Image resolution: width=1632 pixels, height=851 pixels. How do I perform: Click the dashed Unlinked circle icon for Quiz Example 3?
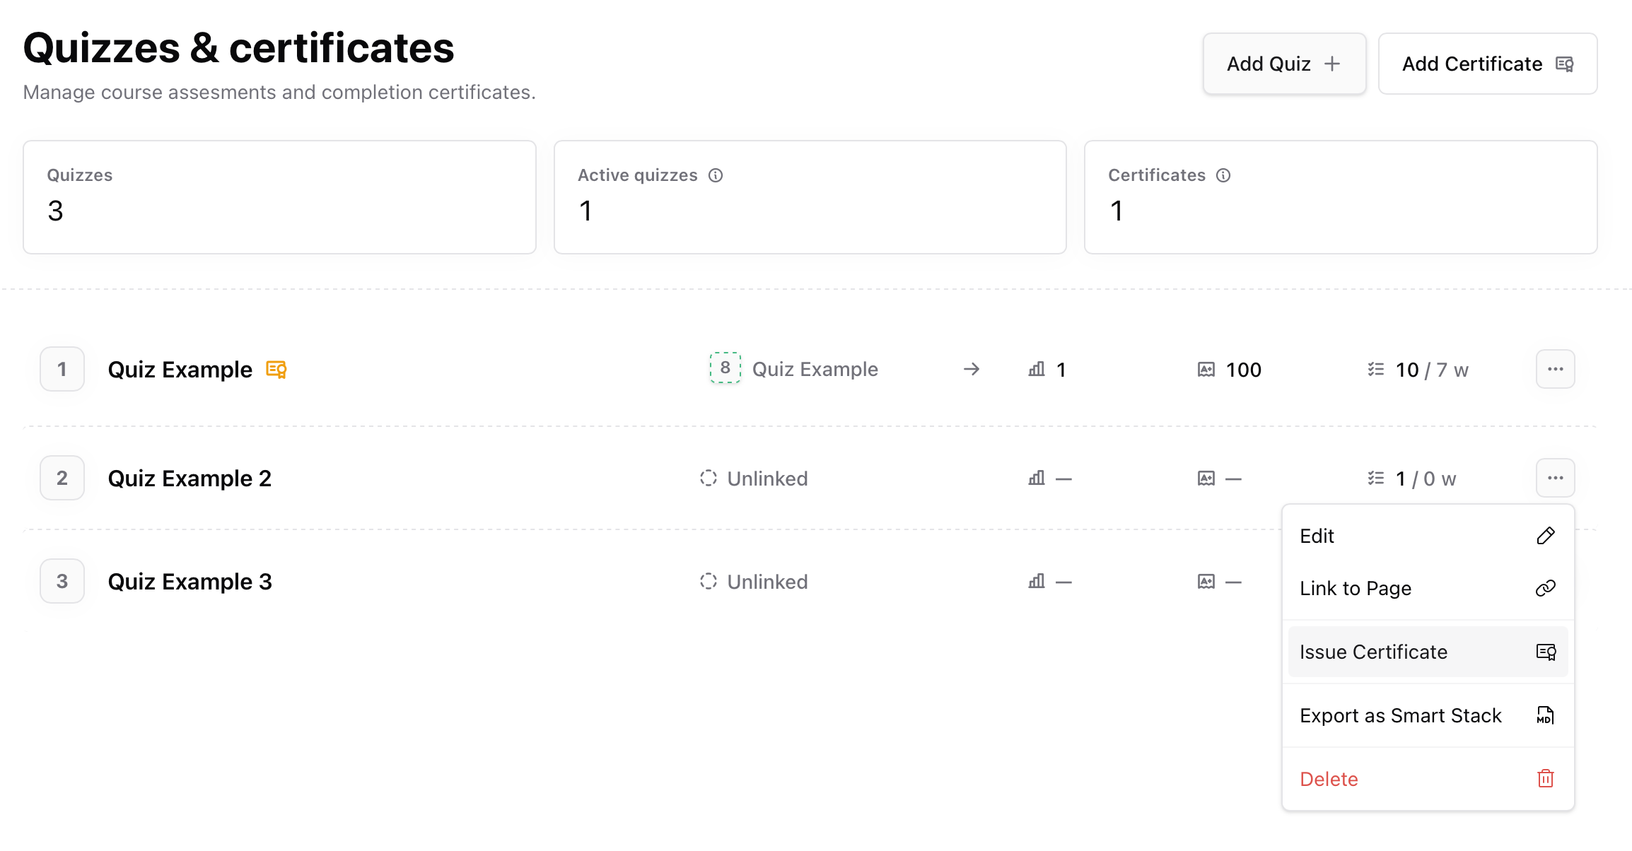[708, 581]
